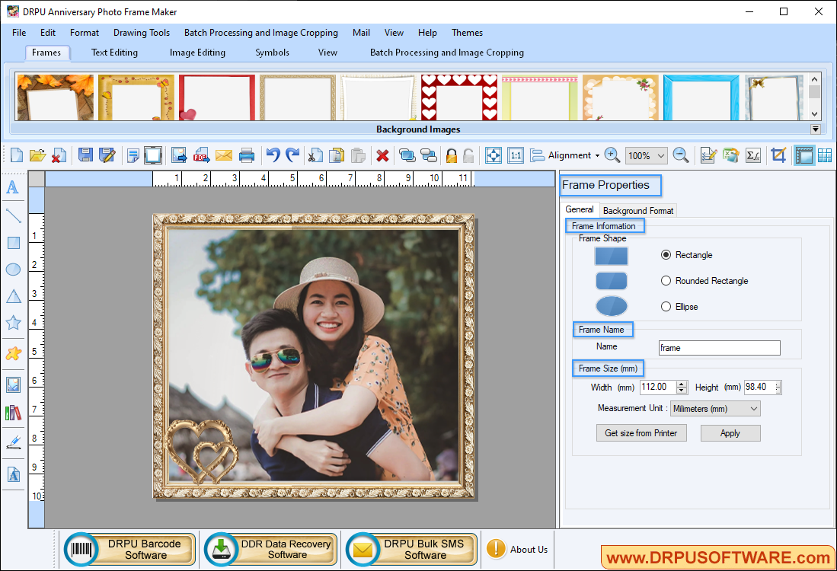Select the Star shape tool
837x571 pixels.
tap(13, 323)
